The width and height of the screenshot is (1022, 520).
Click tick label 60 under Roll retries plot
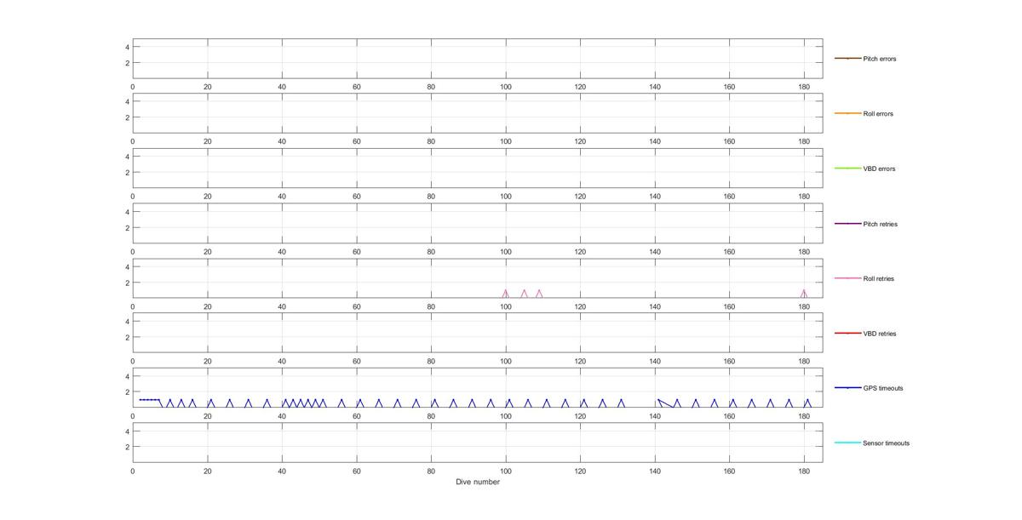click(357, 306)
